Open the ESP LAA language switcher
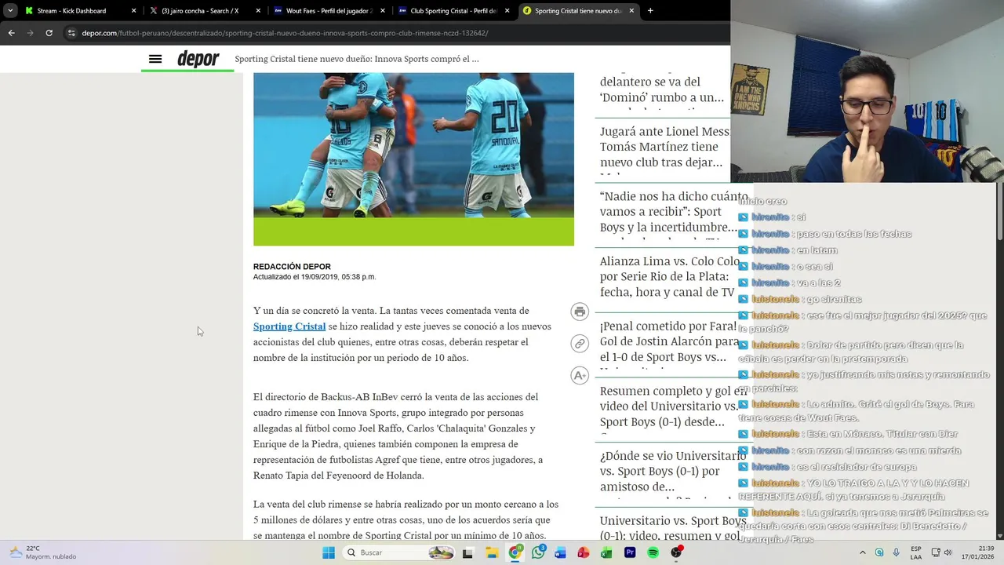Viewport: 1004px width, 565px height. pyautogui.click(x=916, y=552)
